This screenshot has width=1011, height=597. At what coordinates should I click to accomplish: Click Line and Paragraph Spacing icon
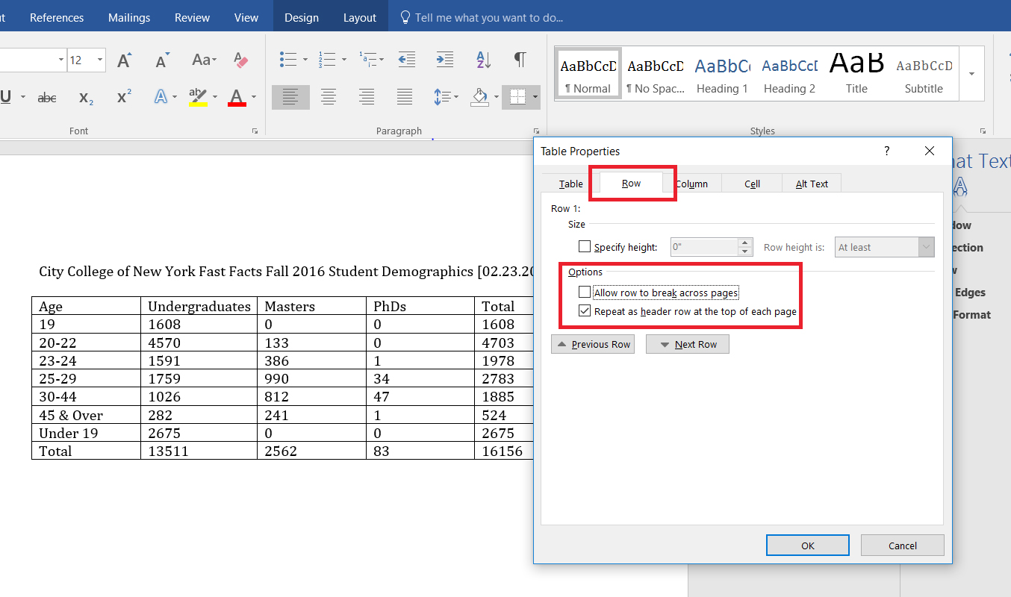[442, 97]
